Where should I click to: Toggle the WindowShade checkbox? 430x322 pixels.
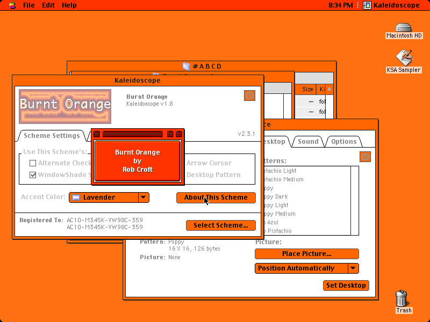pyautogui.click(x=33, y=175)
